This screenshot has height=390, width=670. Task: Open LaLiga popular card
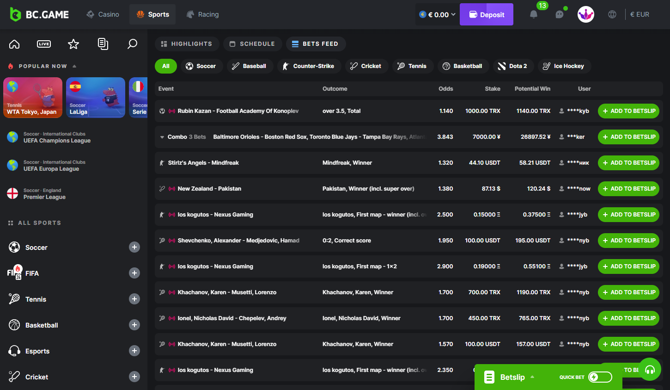tap(96, 98)
